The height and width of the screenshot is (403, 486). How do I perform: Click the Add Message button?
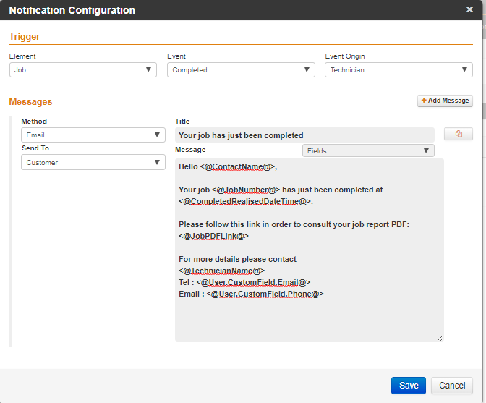point(445,101)
